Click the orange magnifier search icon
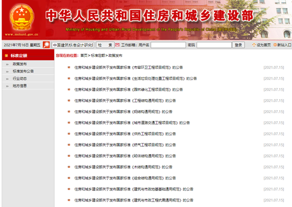Screen dimensions: 292x207 pyautogui.click(x=46, y=45)
